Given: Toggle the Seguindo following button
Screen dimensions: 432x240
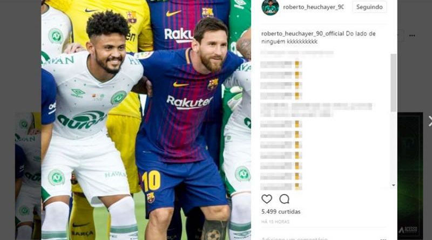Looking at the screenshot, I should click(369, 7).
